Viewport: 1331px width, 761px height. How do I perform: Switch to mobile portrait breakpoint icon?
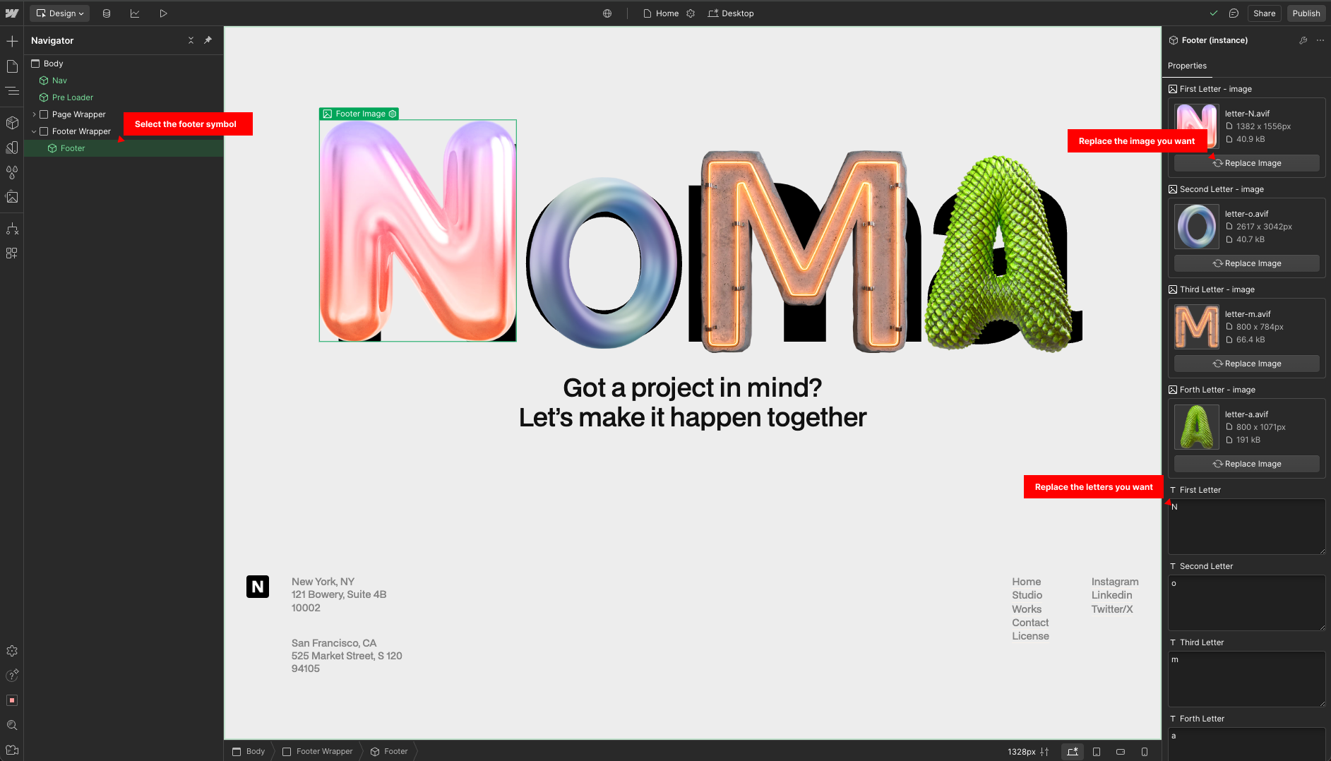(x=1145, y=751)
